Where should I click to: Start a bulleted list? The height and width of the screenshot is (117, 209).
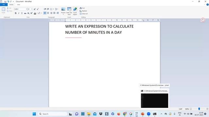pyautogui.click(x=51, y=9)
